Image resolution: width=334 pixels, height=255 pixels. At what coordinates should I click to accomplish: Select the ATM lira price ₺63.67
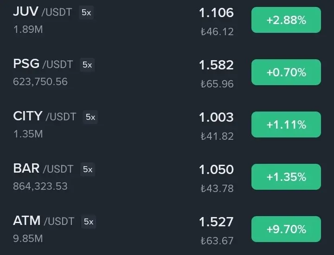click(x=217, y=241)
